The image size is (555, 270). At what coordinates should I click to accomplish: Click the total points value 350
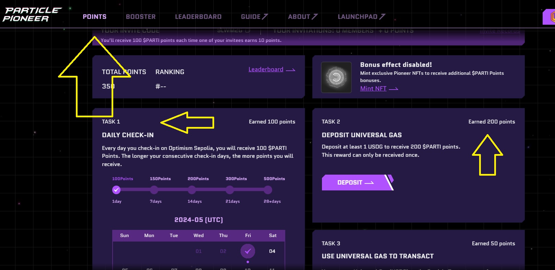click(x=108, y=86)
